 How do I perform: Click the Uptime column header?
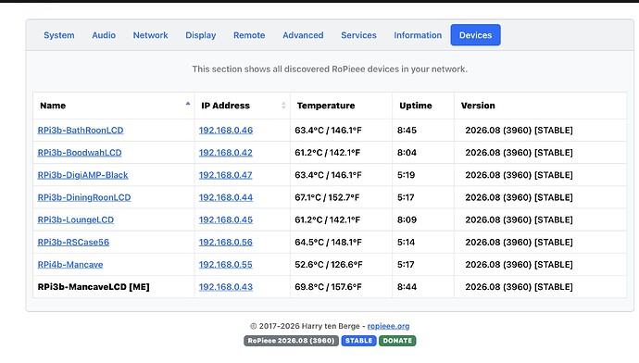point(423,106)
